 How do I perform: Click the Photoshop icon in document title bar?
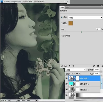pos(2,1)
